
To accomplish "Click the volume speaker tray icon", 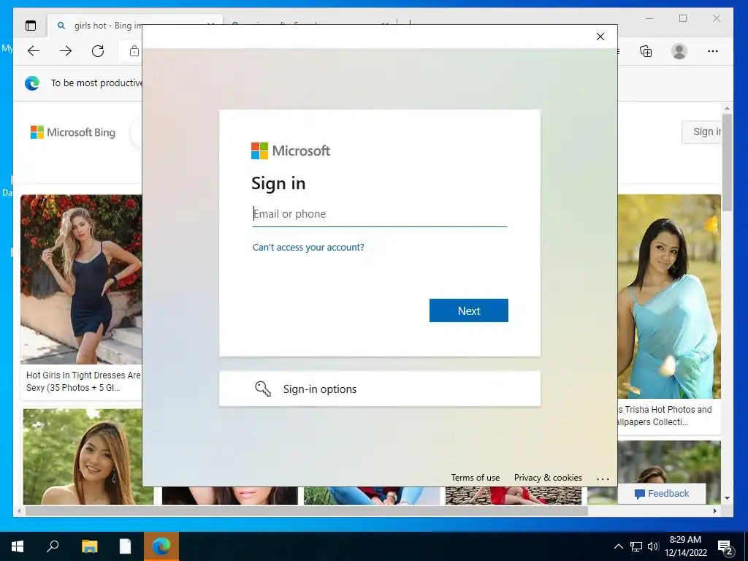I will (x=653, y=546).
